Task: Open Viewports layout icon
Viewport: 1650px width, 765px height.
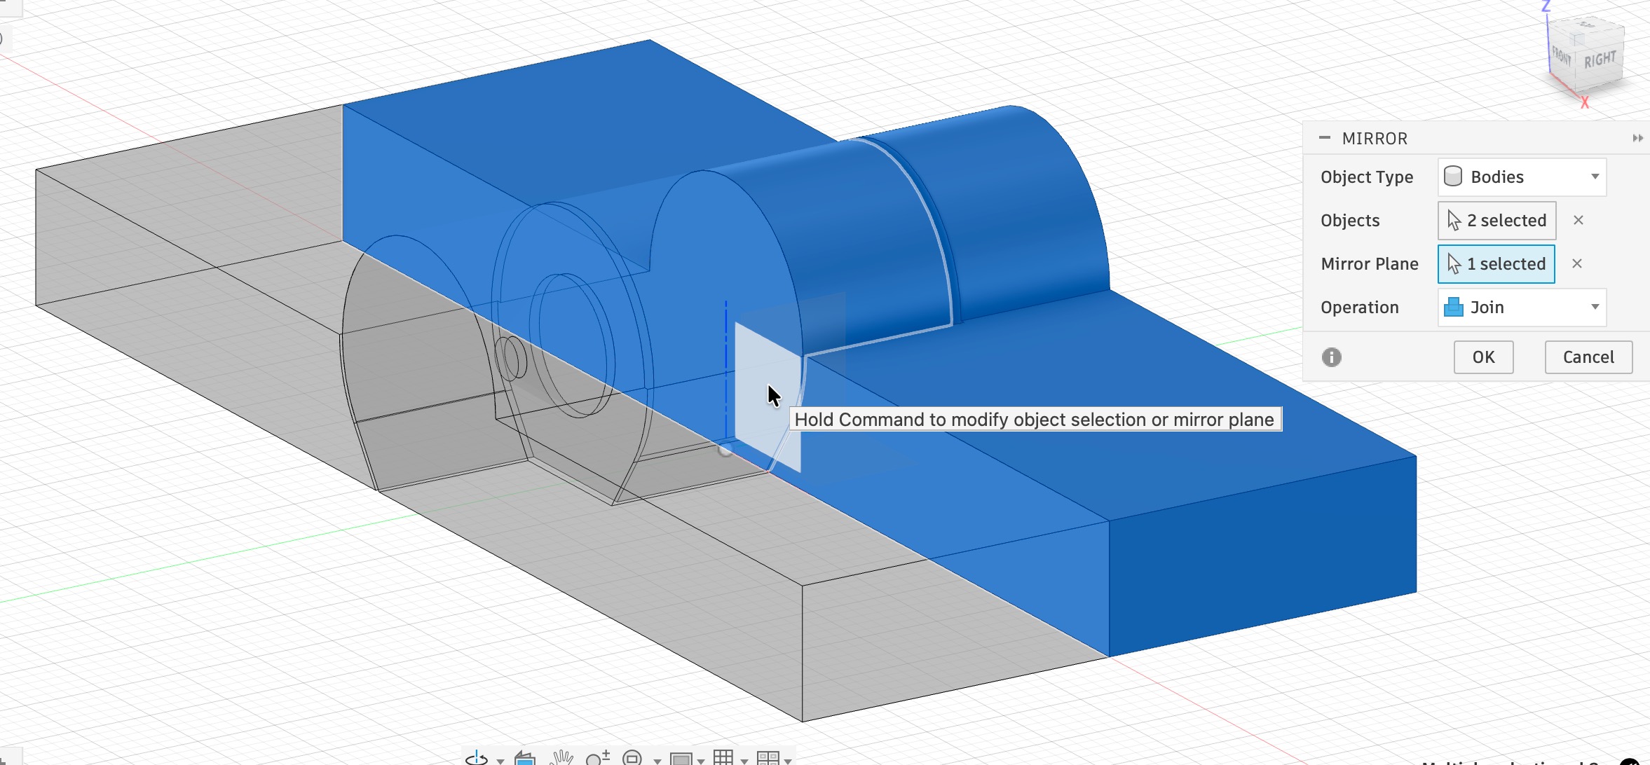Action: [768, 759]
